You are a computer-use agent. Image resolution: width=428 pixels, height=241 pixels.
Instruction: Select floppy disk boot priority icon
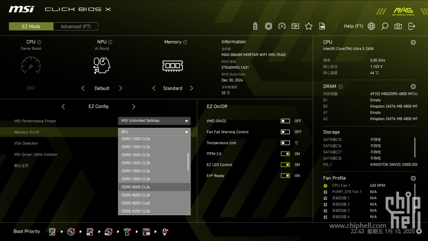pyautogui.click(x=146, y=232)
